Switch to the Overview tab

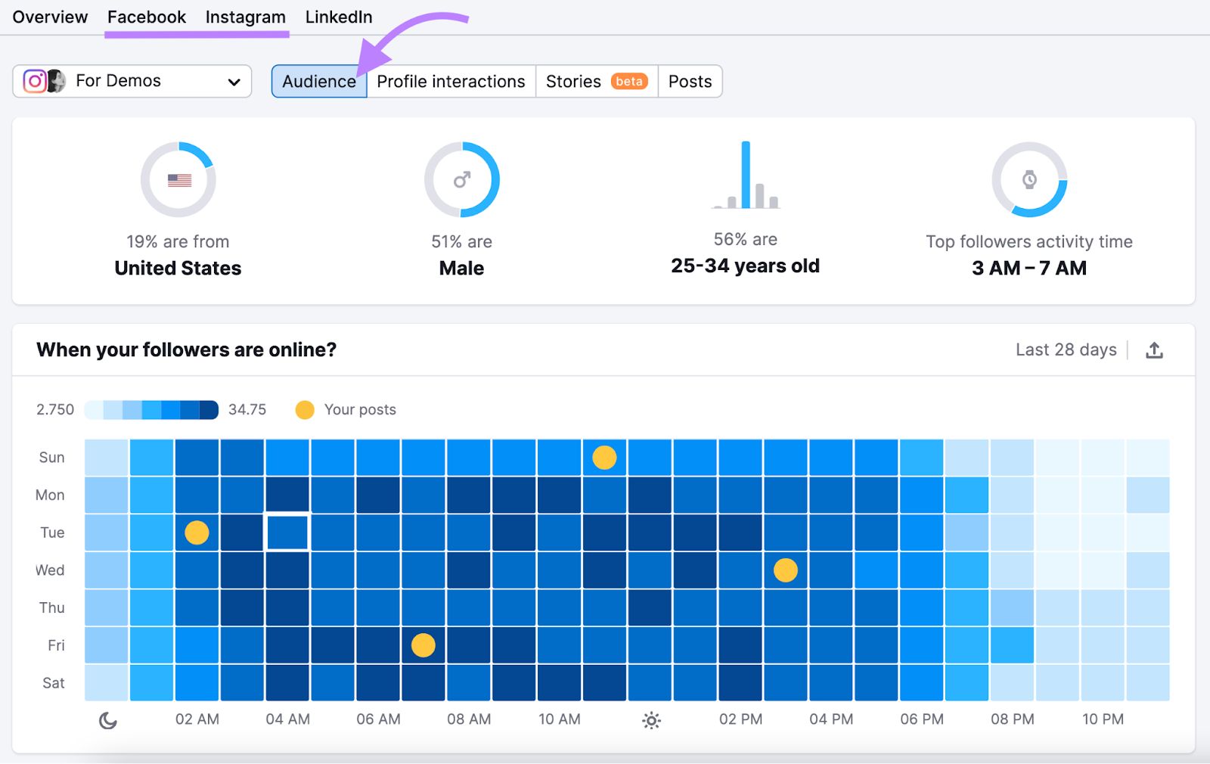(x=49, y=17)
